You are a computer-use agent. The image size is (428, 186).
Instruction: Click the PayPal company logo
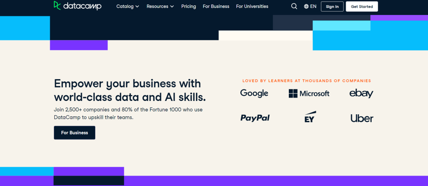(x=255, y=118)
